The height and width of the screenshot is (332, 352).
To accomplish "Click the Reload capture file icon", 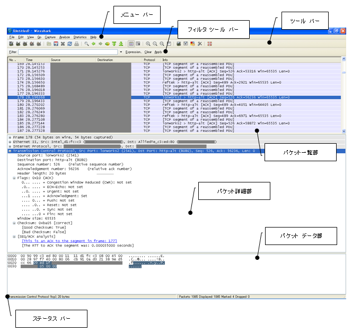I will point(70,44).
